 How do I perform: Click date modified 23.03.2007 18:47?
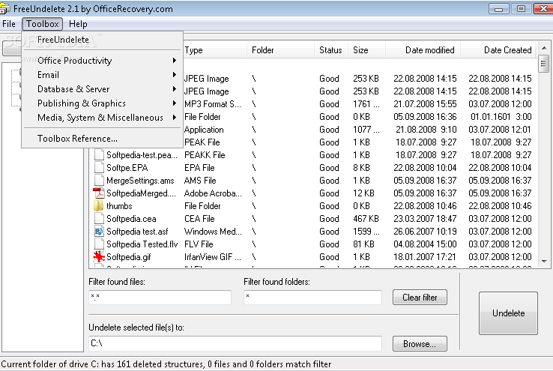pos(425,219)
